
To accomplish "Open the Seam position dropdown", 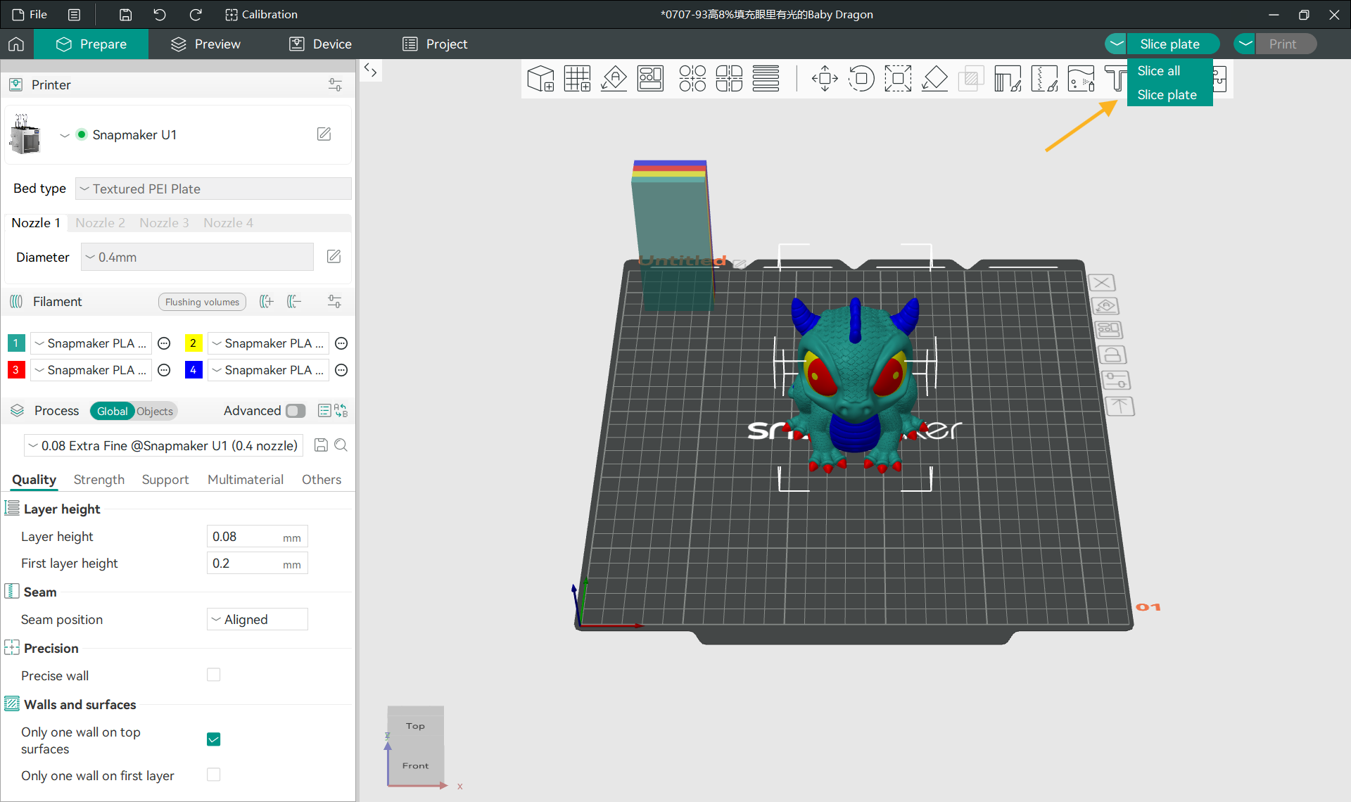I will [x=258, y=620].
